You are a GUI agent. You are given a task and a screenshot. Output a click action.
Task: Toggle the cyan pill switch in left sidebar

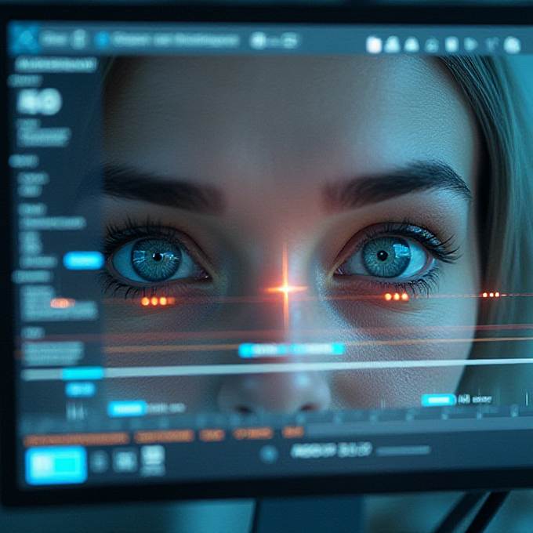[83, 260]
